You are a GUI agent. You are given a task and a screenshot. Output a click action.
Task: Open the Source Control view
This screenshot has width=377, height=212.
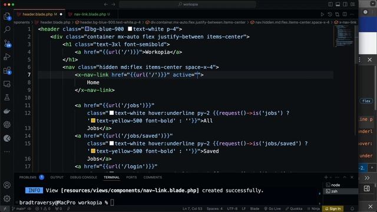7,43
